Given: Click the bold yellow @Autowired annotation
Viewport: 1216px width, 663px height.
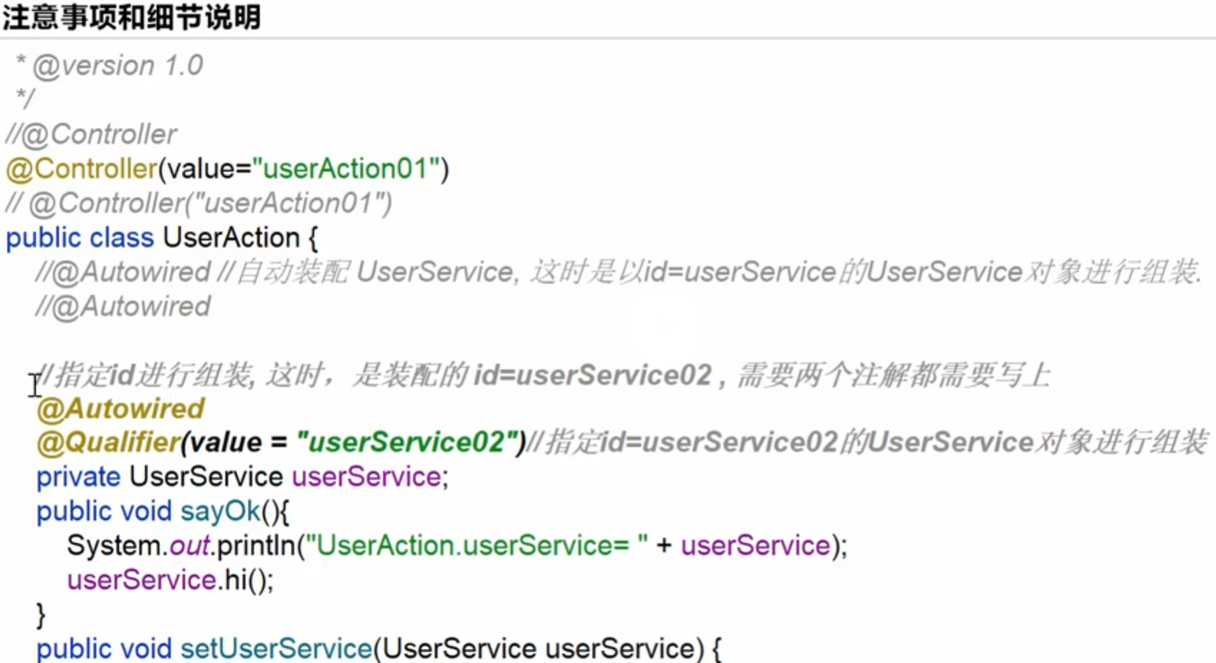Looking at the screenshot, I should pos(120,409).
